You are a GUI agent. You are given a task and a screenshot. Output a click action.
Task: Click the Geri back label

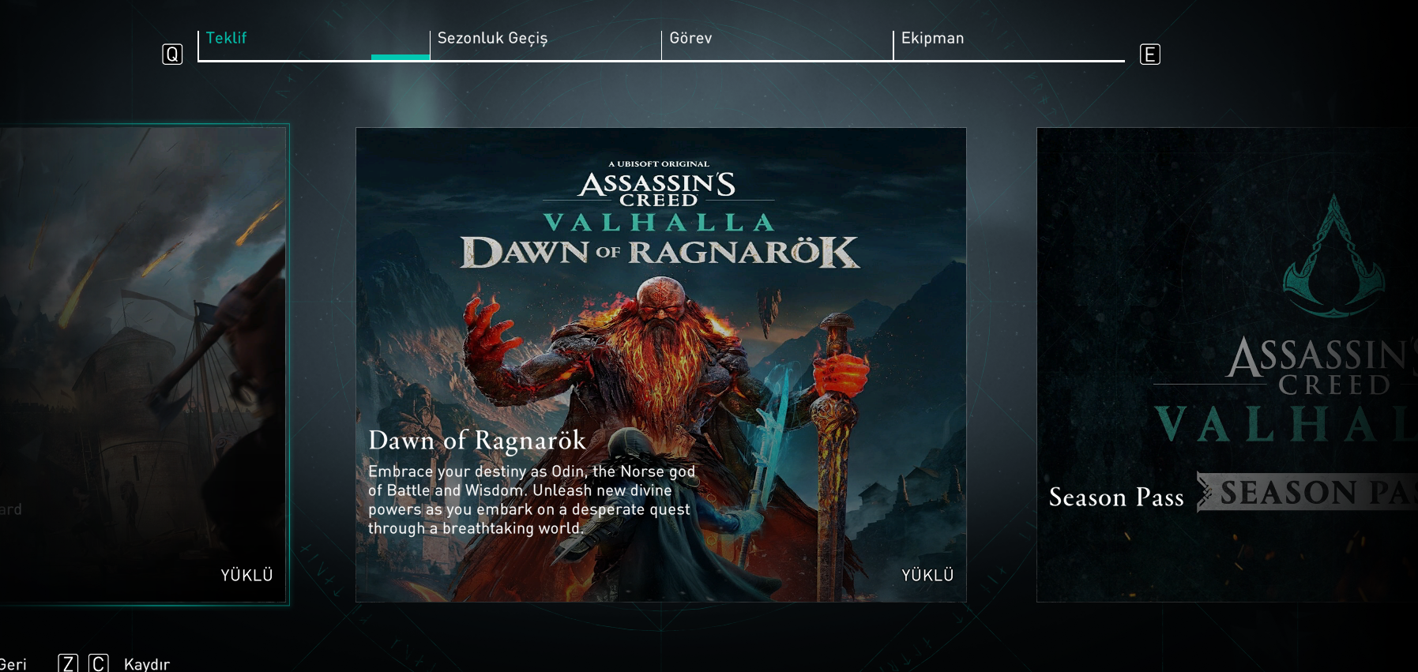13,664
